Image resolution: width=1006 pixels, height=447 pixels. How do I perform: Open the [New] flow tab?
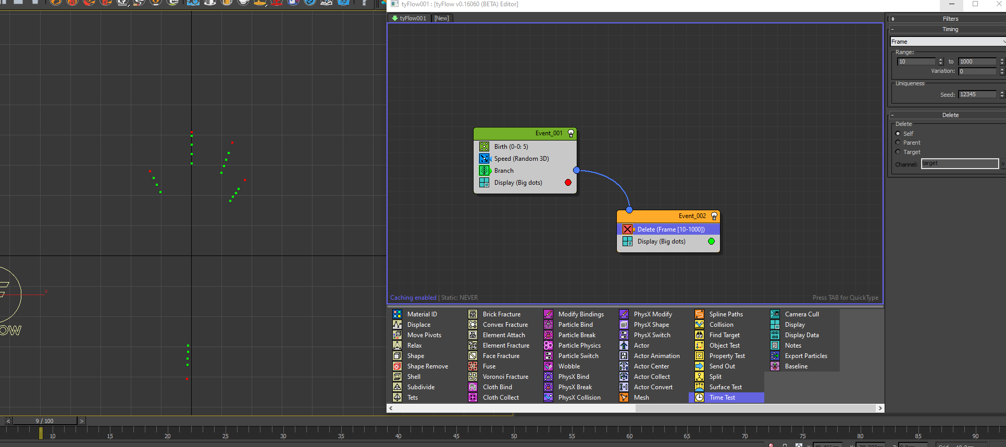click(x=442, y=18)
